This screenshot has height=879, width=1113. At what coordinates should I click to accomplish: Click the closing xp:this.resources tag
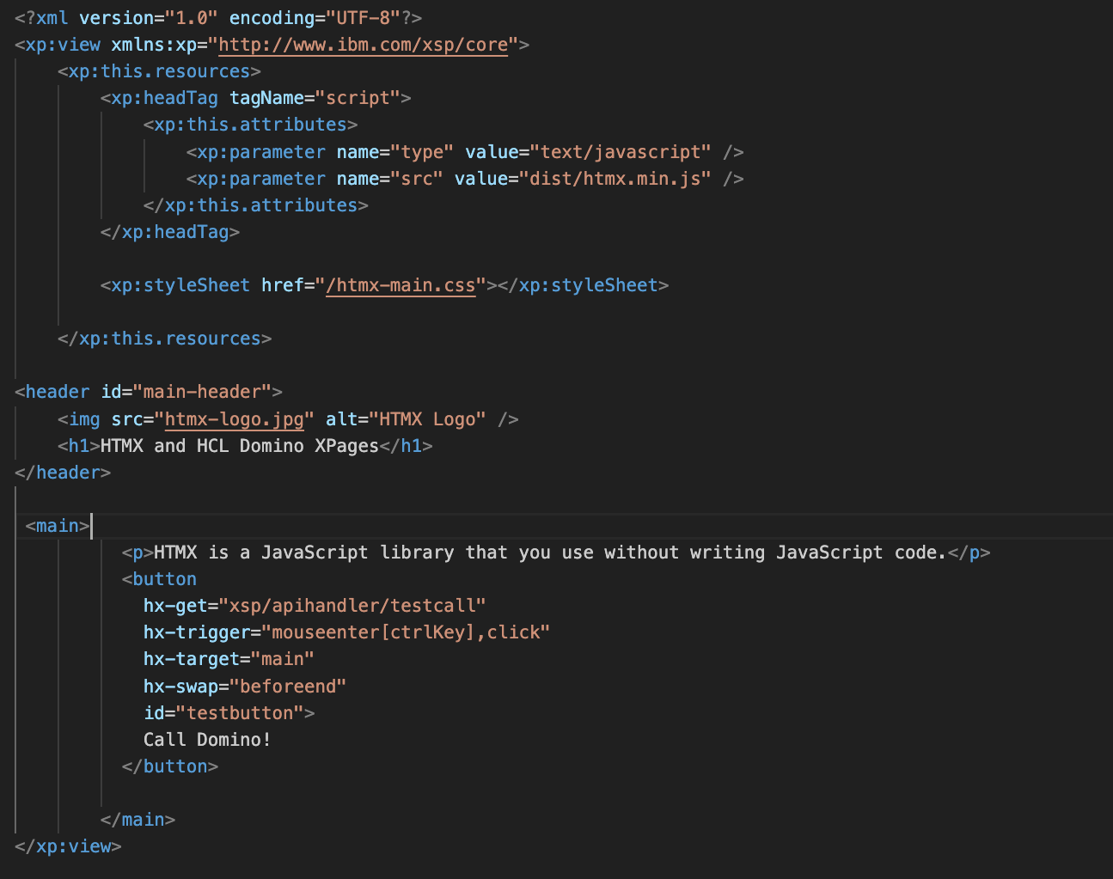[165, 339]
